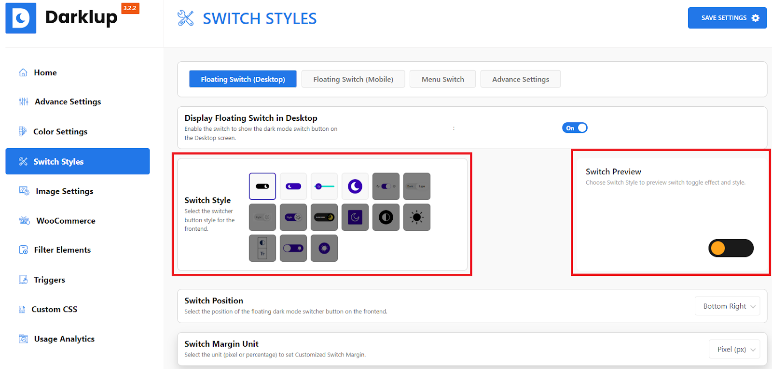Image resolution: width=772 pixels, height=369 pixels.
Task: Choose the Dark/Light text switch style
Action: click(417, 186)
